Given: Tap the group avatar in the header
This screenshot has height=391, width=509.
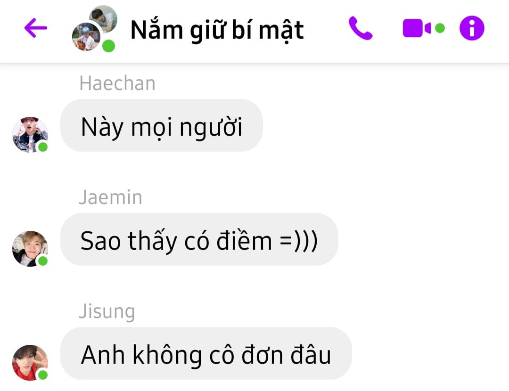Looking at the screenshot, I should (x=94, y=29).
